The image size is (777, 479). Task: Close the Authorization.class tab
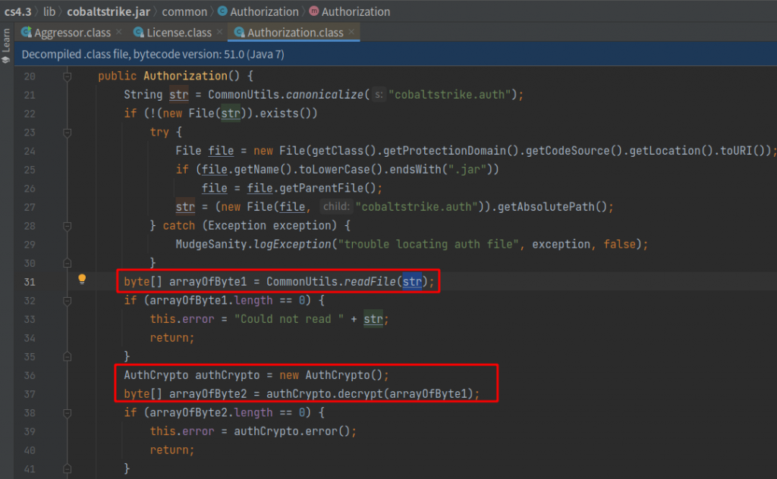(351, 32)
